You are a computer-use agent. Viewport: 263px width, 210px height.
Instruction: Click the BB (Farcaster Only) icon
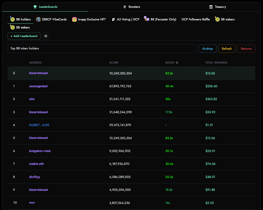[147, 19]
